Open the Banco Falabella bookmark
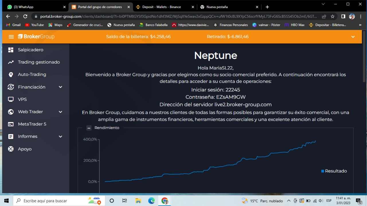The width and height of the screenshot is (367, 206). [153, 25]
